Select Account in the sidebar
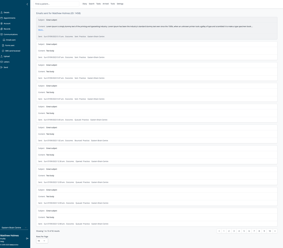The image size is (283, 248). point(7,23)
